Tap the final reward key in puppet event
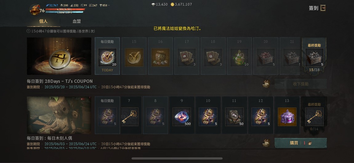This screenshot has height=163, width=354. (x=314, y=117)
